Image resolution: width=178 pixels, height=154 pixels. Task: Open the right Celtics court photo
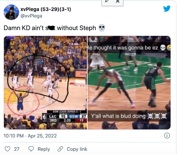click(129, 83)
